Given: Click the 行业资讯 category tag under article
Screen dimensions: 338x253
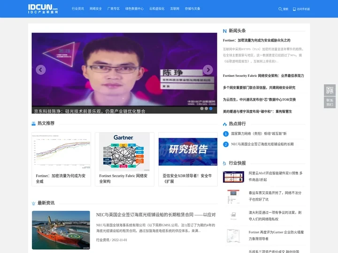Looking at the screenshot, I should [103, 240].
